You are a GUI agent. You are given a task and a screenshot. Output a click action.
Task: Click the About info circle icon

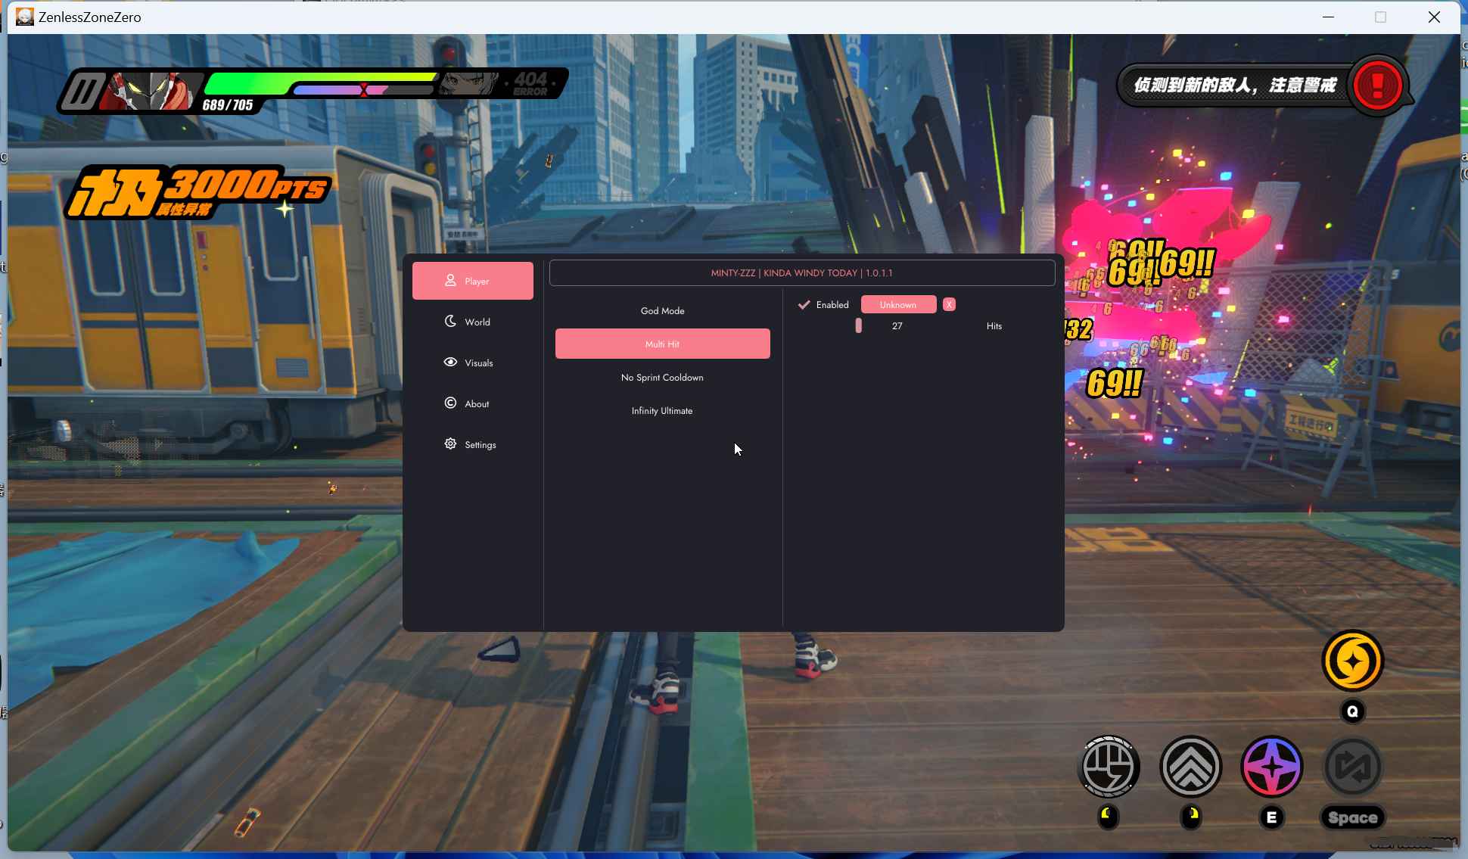click(451, 402)
